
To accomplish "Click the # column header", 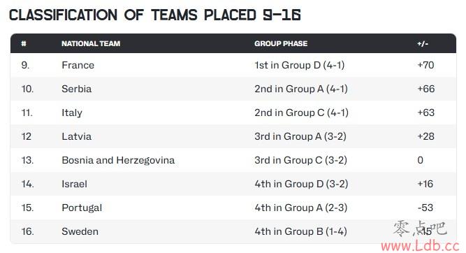I will [x=24, y=44].
